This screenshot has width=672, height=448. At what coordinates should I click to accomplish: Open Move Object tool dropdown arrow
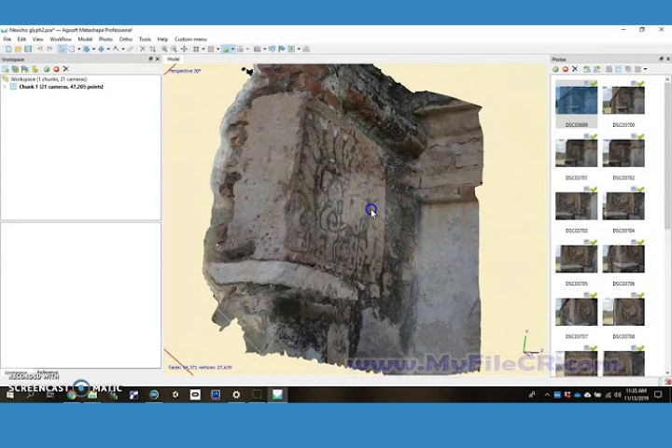point(108,49)
